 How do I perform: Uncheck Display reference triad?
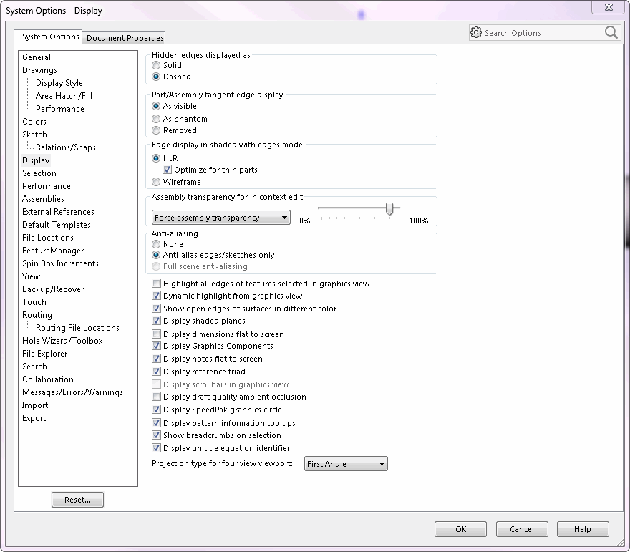[156, 371]
